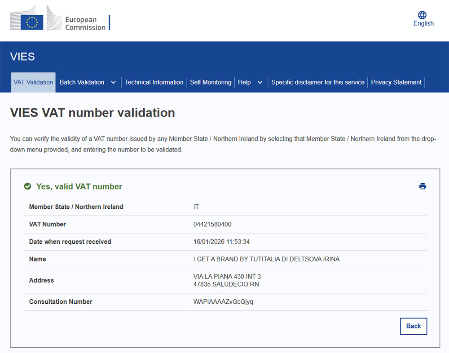View the Specific disclaimer for this service
449x353 pixels.
[x=318, y=82]
